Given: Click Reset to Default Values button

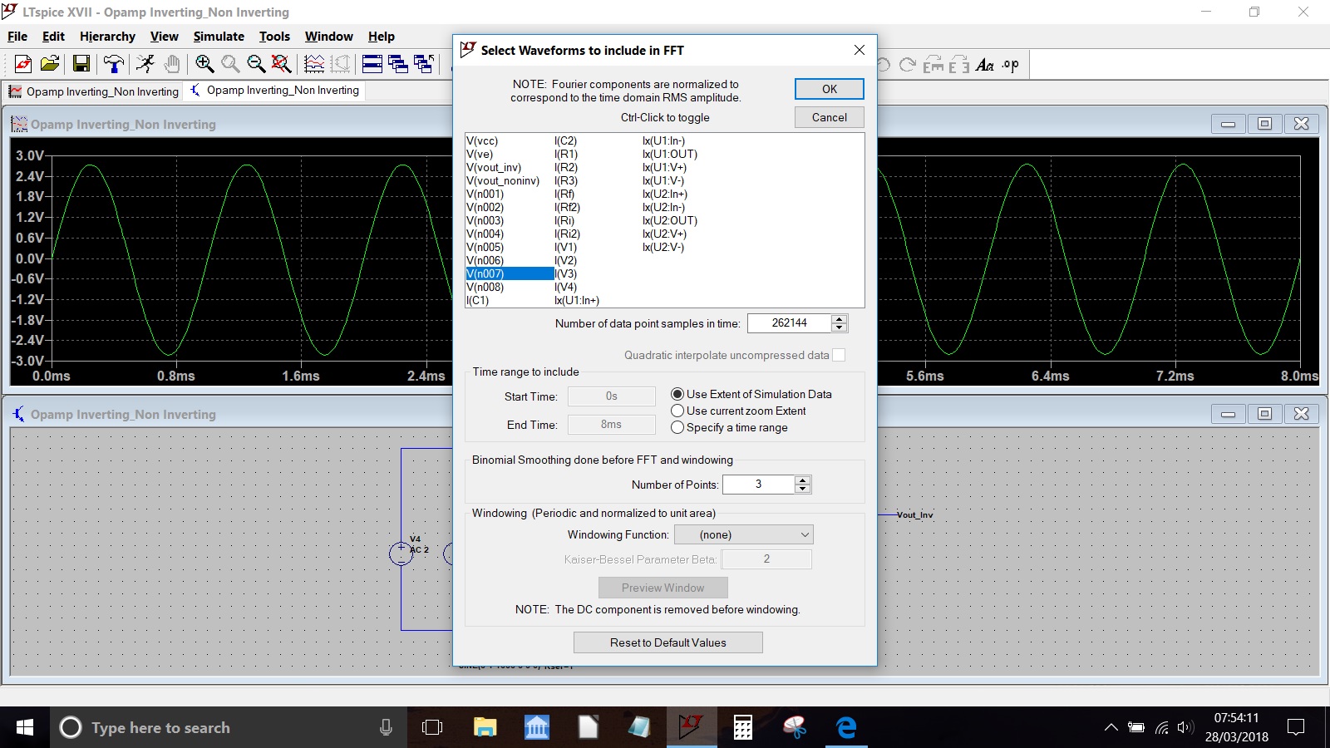Looking at the screenshot, I should [668, 642].
